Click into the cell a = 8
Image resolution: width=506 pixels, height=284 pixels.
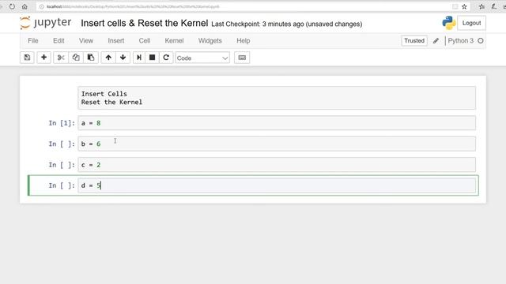277,123
